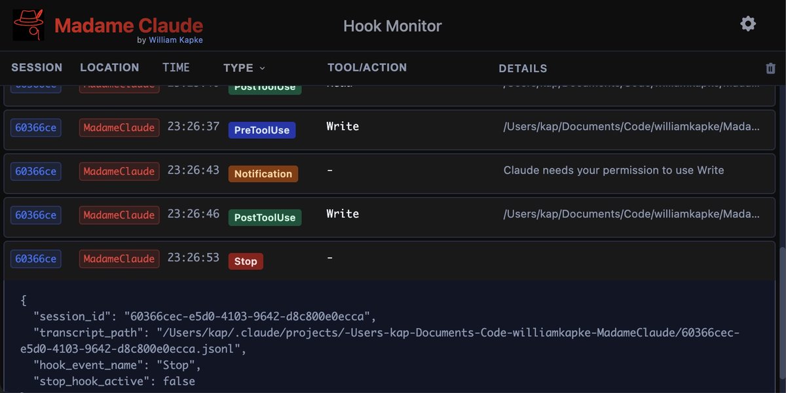Click 'Claude needs your permission to use Write'
The width and height of the screenshot is (786, 393).
614,170
